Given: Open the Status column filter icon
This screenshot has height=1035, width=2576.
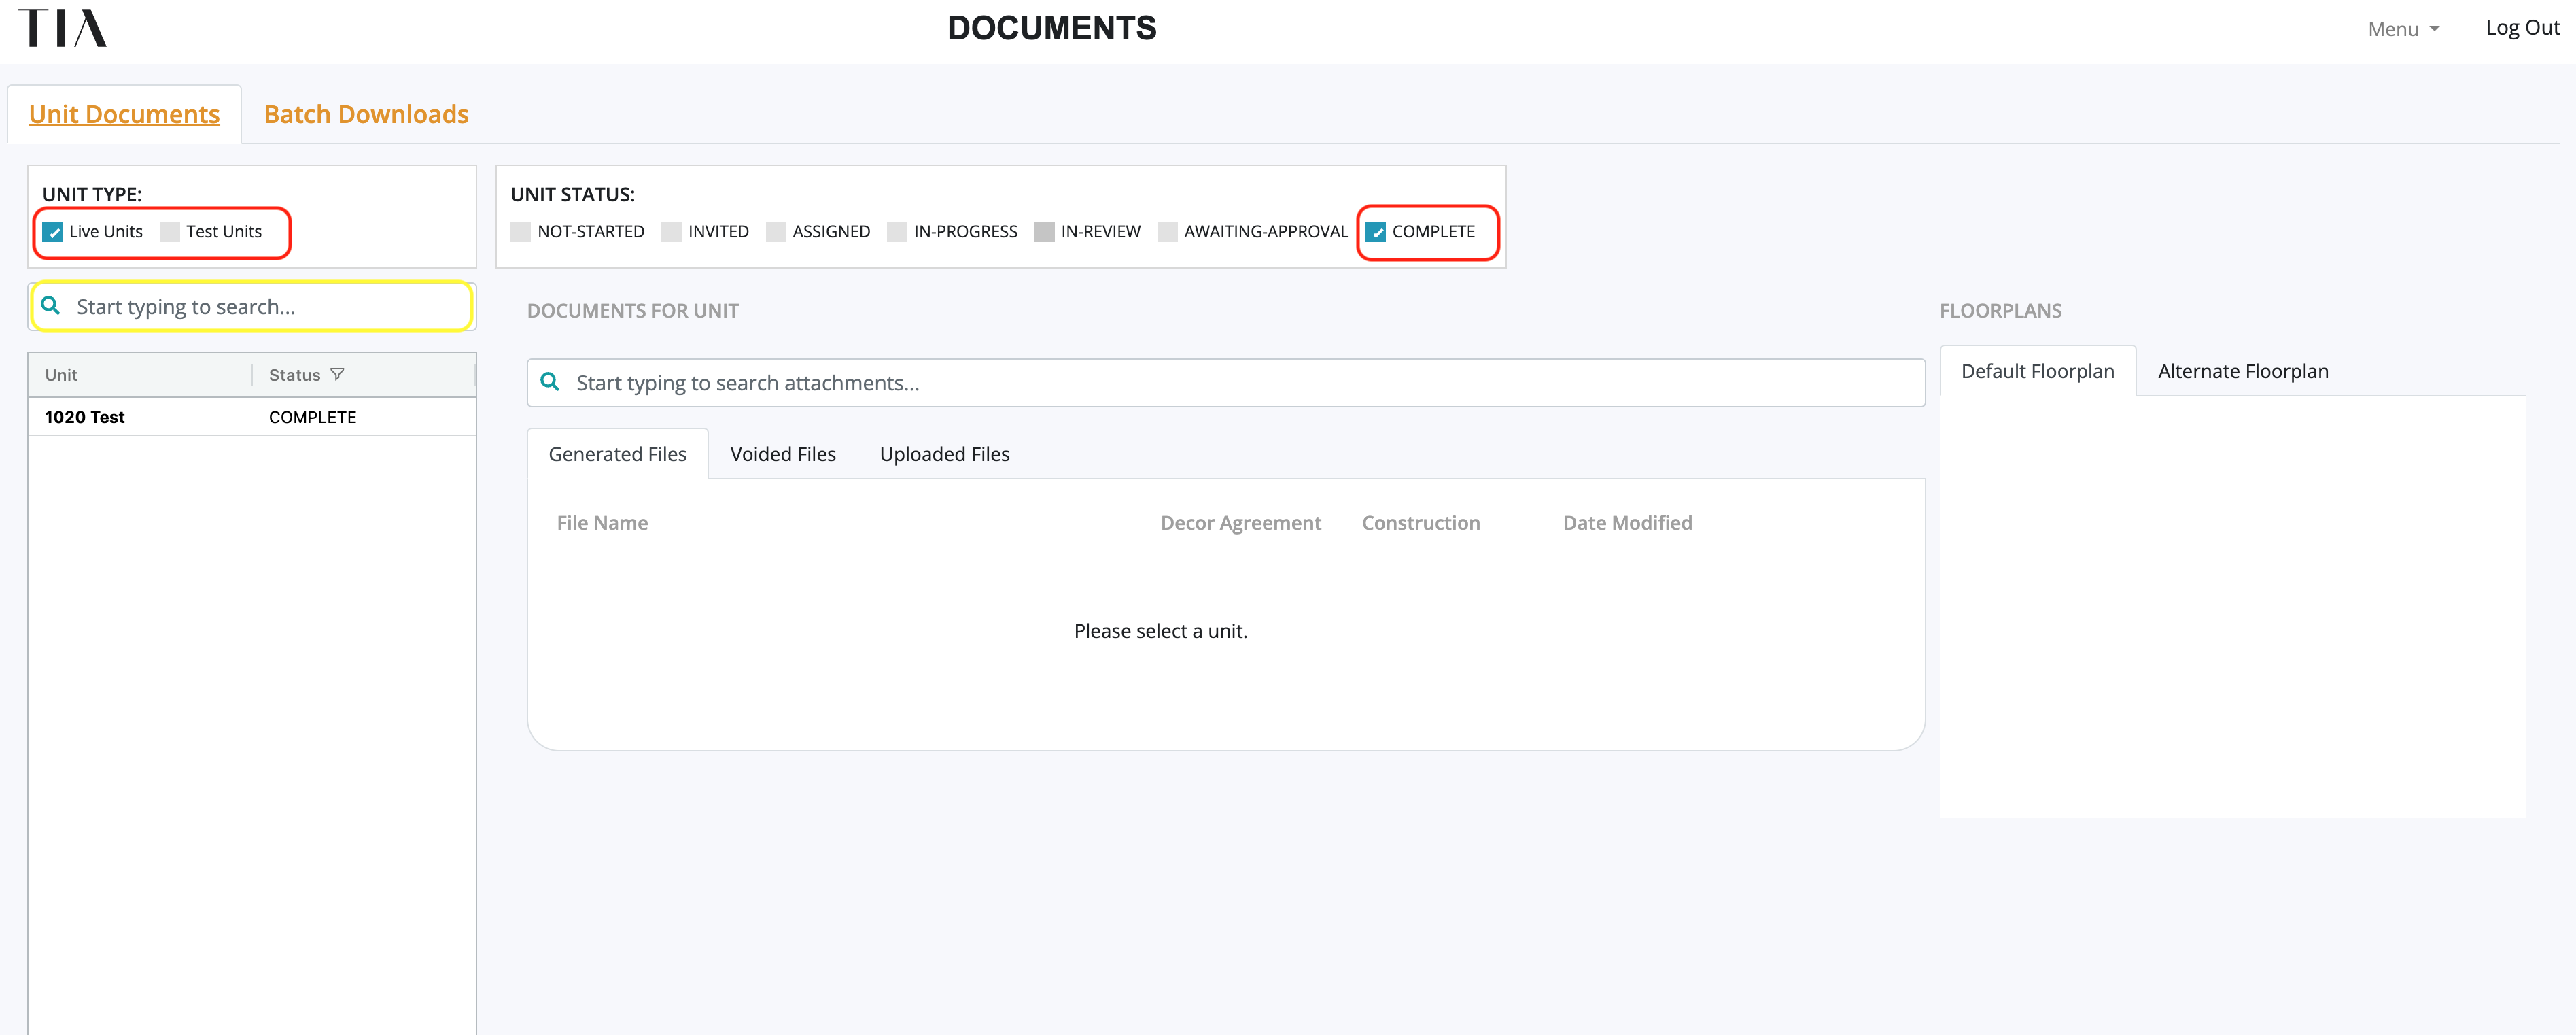Looking at the screenshot, I should pyautogui.click(x=337, y=375).
